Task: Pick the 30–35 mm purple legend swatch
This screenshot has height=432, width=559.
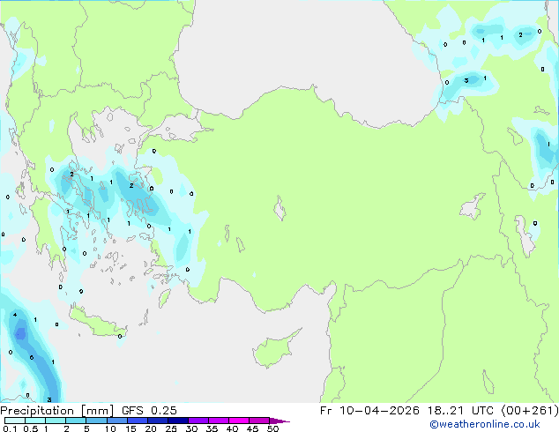Action: 198,421
